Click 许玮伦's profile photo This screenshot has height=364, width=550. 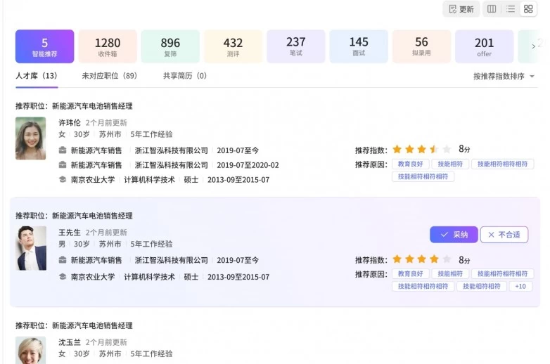31,138
